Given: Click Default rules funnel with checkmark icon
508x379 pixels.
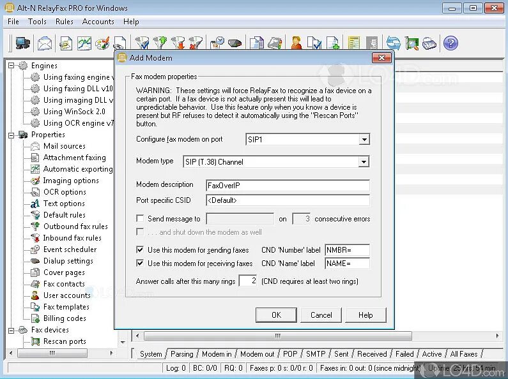Looking at the screenshot, I should tap(142, 43).
